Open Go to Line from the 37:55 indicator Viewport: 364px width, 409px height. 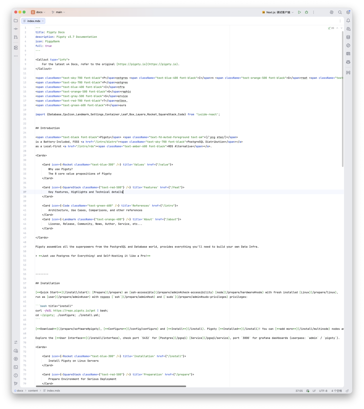(299, 391)
